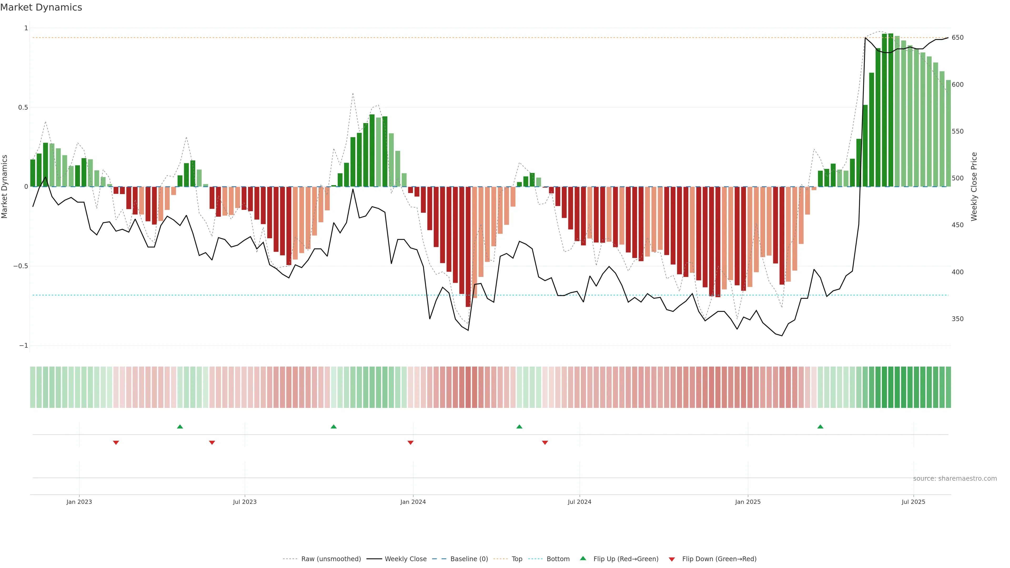This screenshot has width=1010, height=568.
Task: Click the first green flip-up triangle marker
Action: point(180,427)
